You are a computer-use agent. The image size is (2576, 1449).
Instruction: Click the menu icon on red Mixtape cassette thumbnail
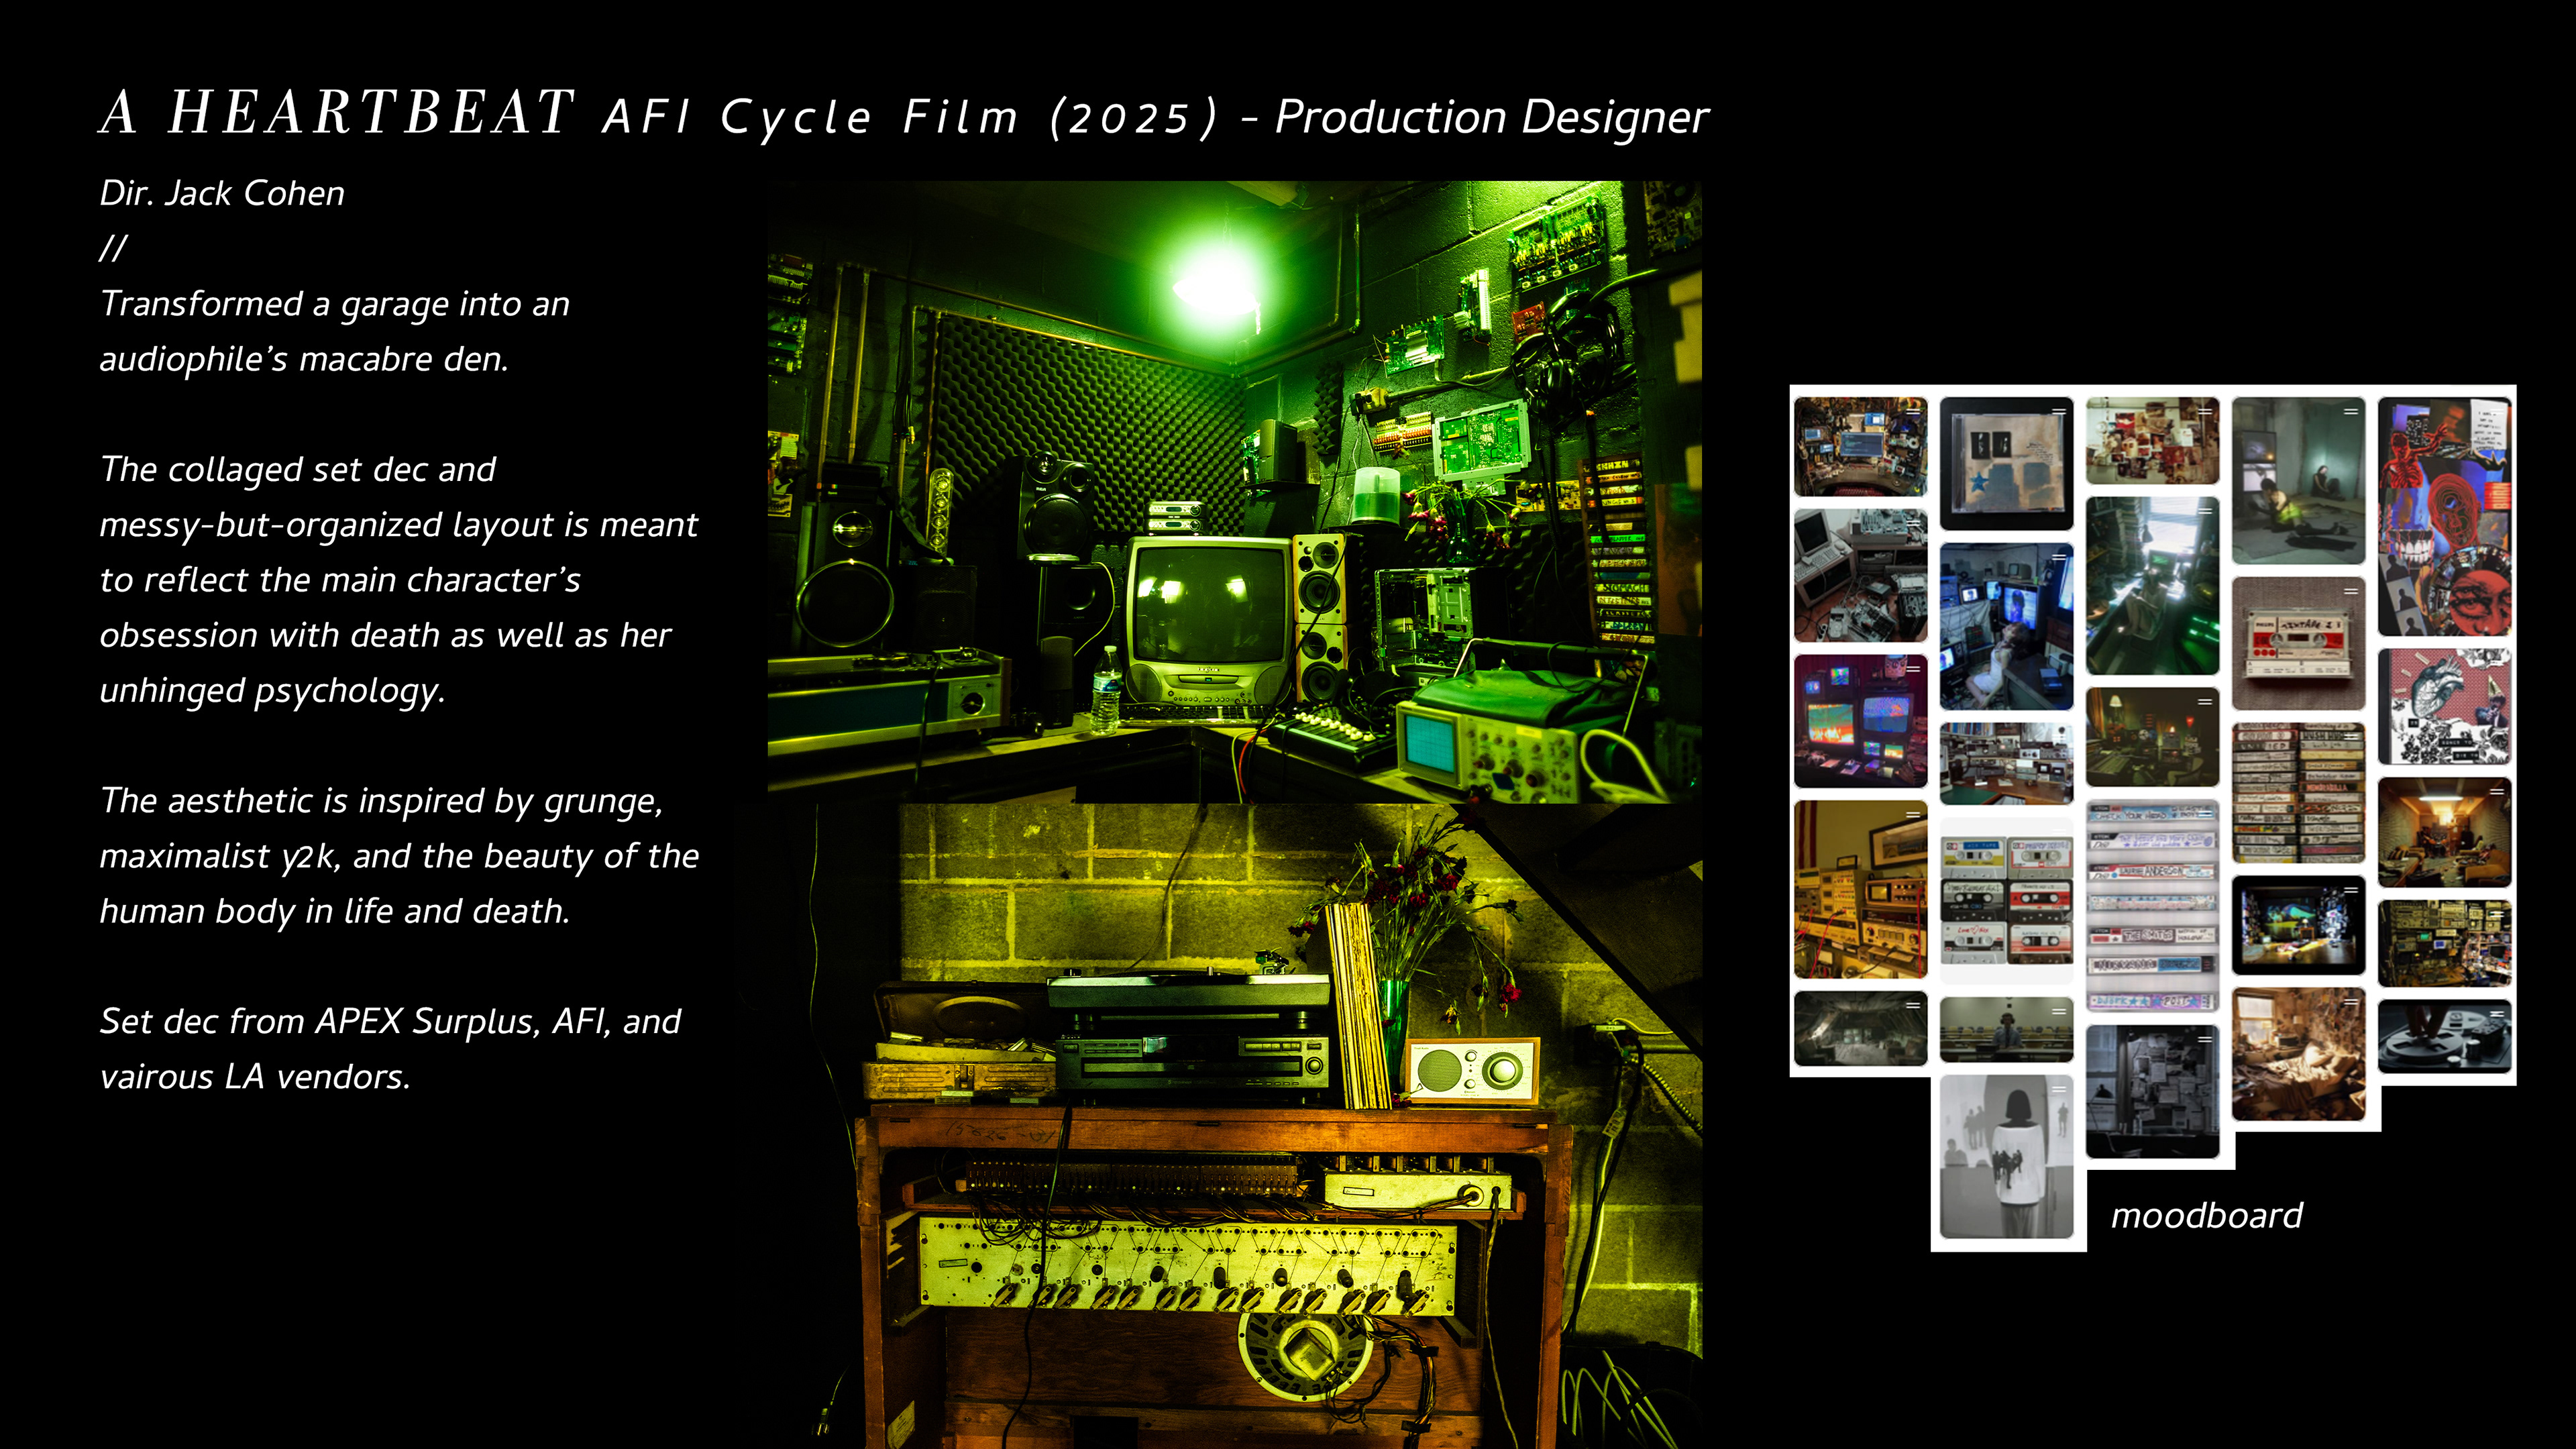pos(2350,591)
